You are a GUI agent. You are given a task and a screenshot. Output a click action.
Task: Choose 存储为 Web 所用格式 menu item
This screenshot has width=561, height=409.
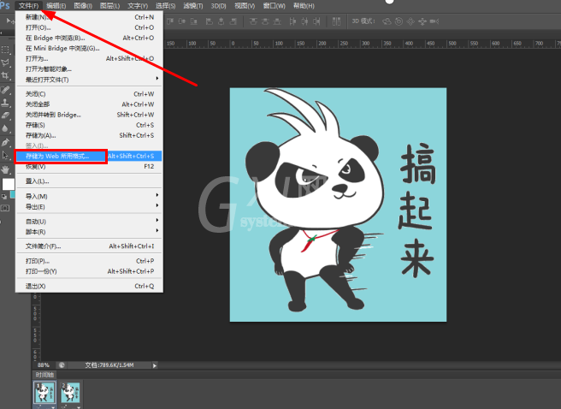pos(89,156)
